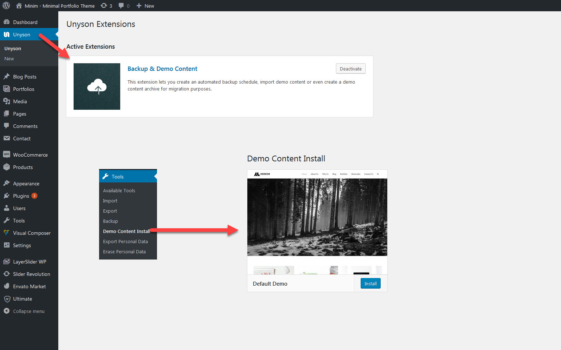The image size is (561, 350).
Task: Click the New link in admin bar
Action: 149,6
